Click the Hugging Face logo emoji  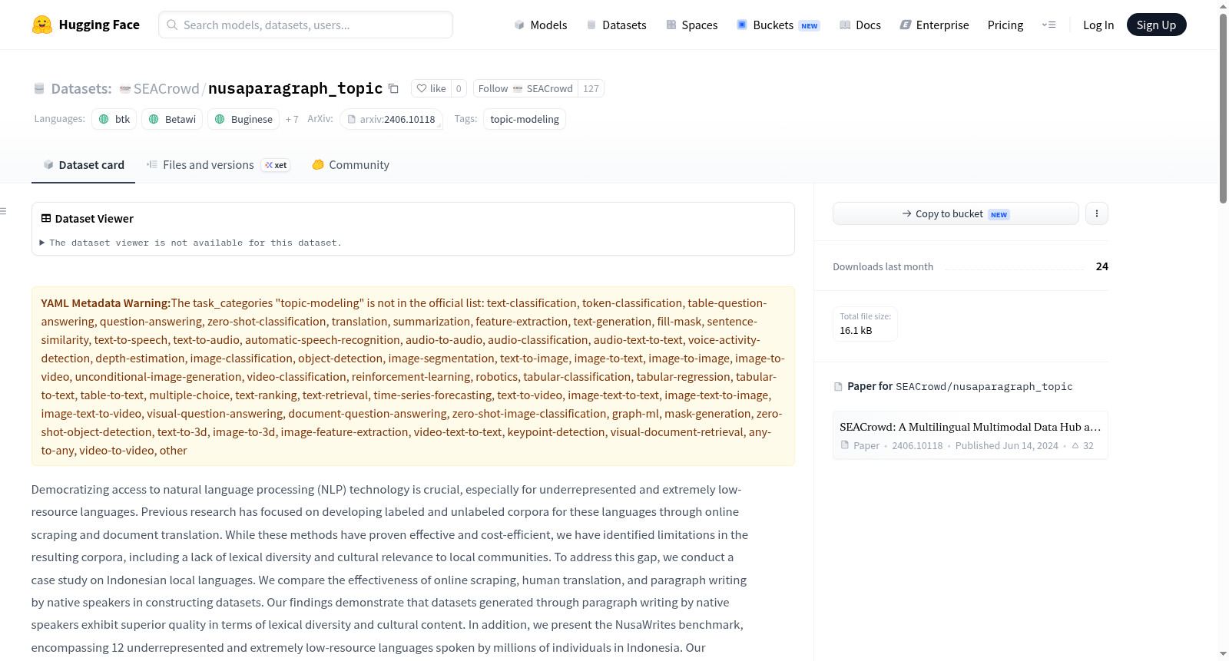point(41,25)
